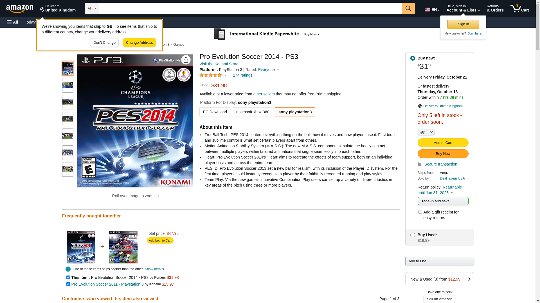Open the Qty quantity dropdown
540x303 pixels.
[426, 132]
